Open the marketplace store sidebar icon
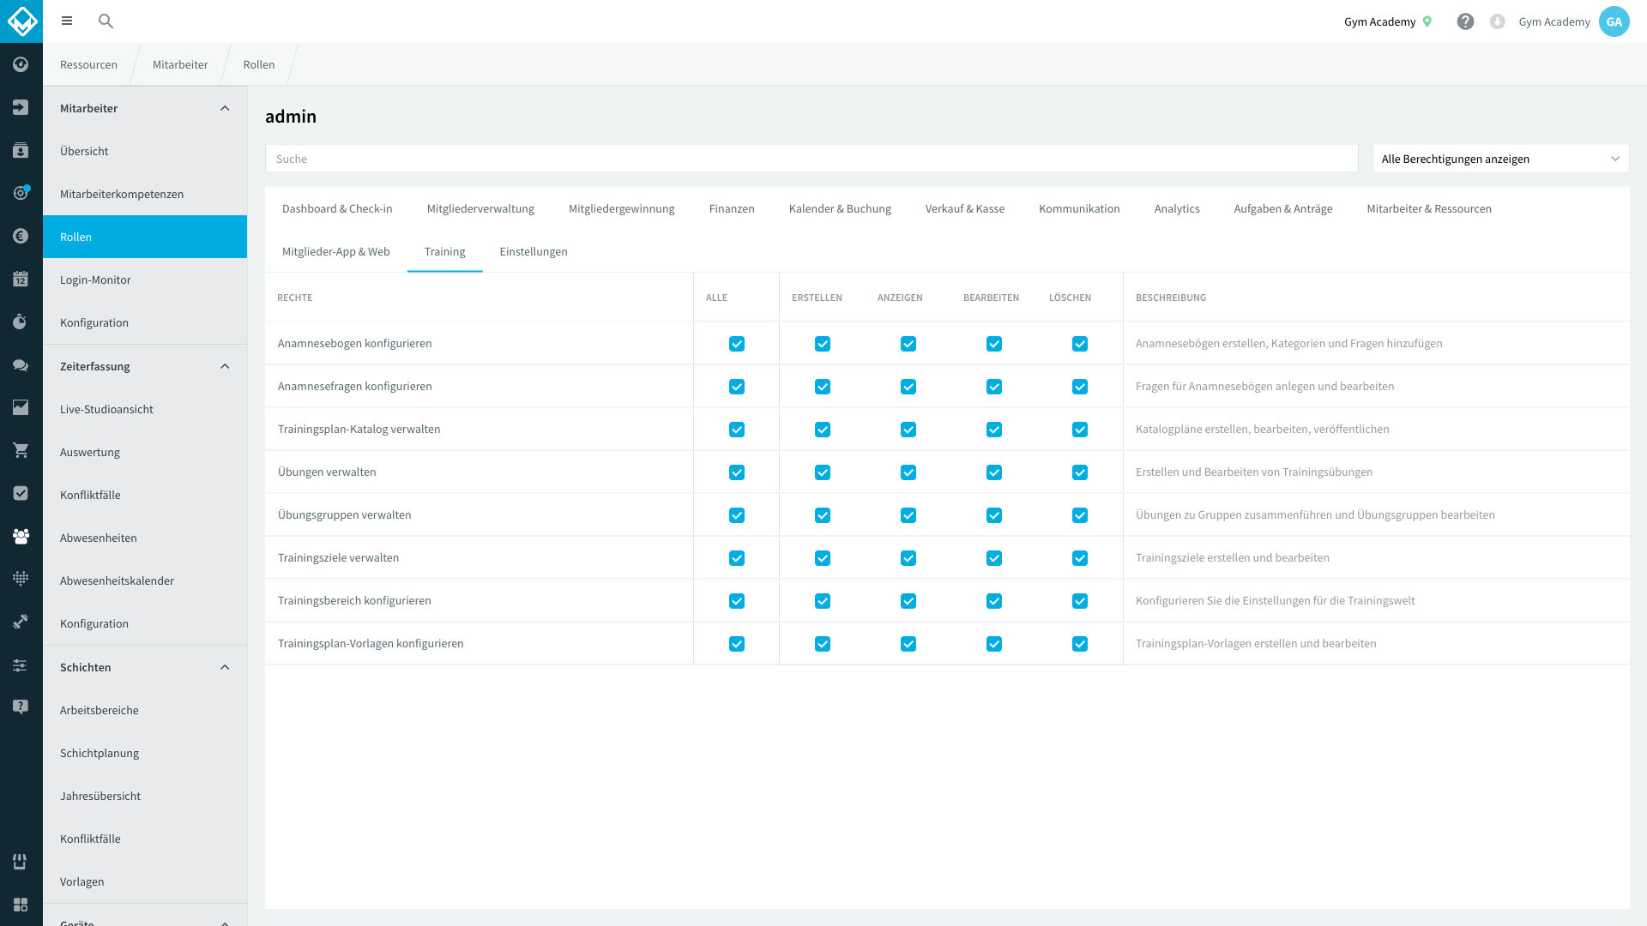 (x=21, y=862)
